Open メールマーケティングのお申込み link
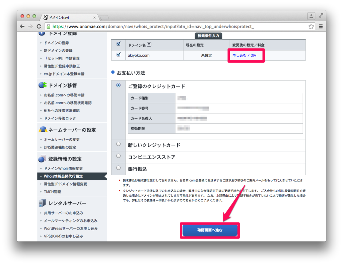The image size is (343, 265). pos(71,221)
